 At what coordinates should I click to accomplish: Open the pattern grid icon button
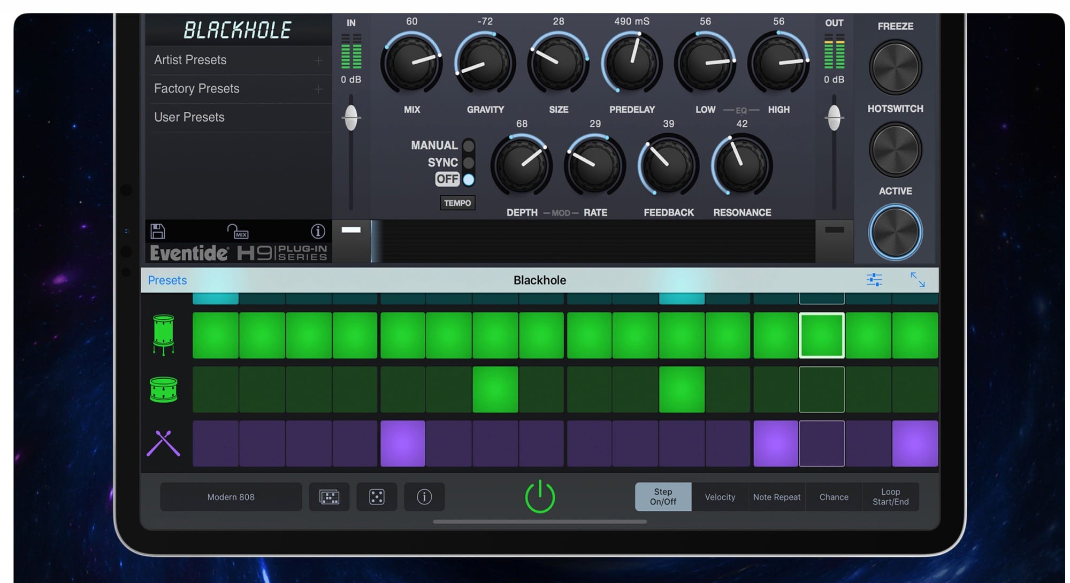[x=329, y=497]
